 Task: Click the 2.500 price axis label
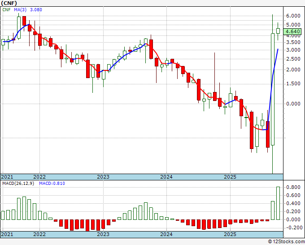(293, 59)
